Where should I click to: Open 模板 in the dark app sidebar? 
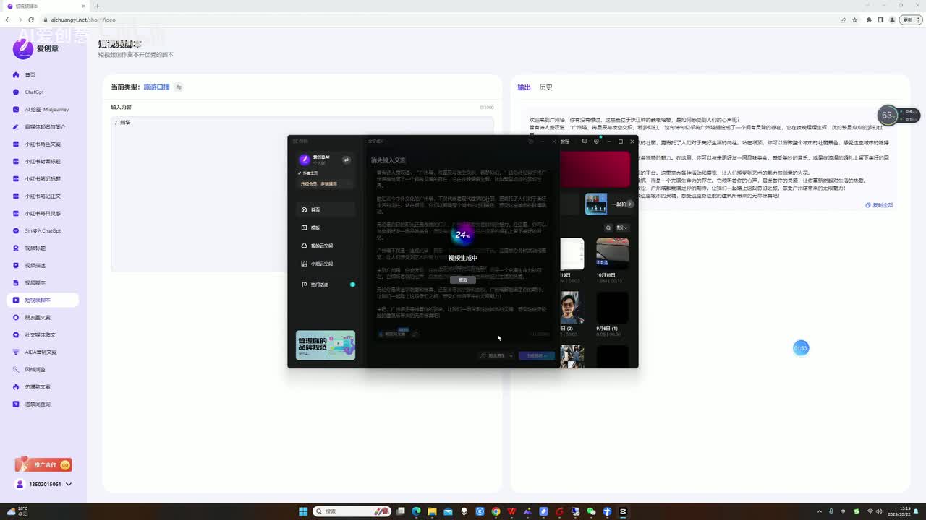click(x=315, y=227)
